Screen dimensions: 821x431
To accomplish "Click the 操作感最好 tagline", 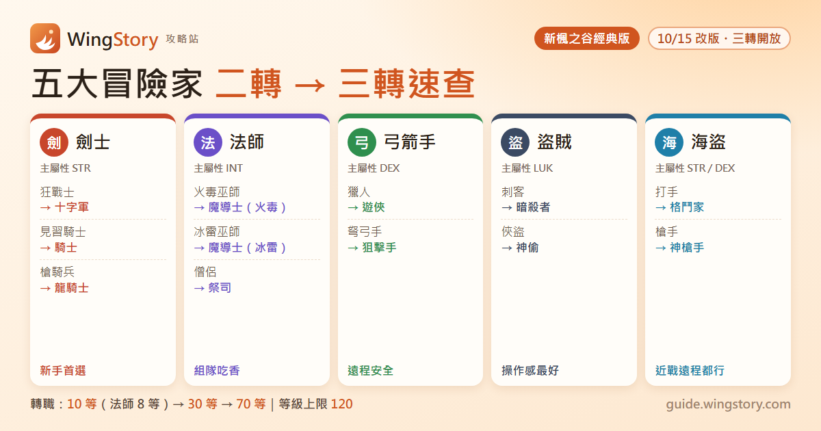I will tap(530, 371).
